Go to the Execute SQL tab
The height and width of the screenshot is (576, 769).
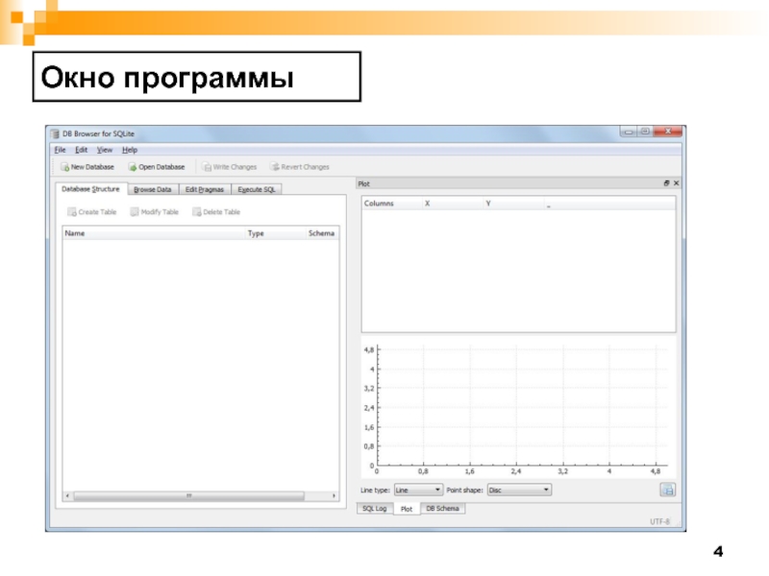click(257, 190)
